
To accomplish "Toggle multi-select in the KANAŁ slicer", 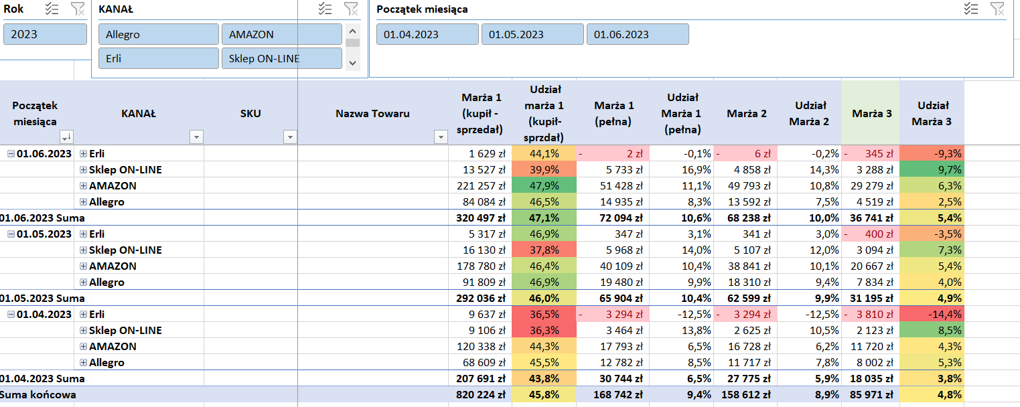I will [x=325, y=9].
